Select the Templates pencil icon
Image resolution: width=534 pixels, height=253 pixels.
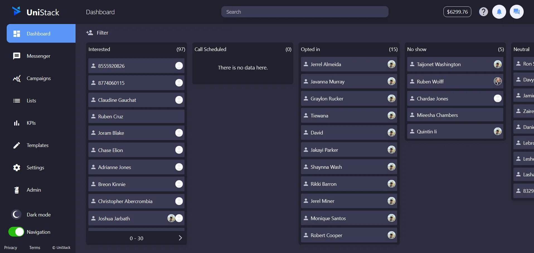(16, 145)
